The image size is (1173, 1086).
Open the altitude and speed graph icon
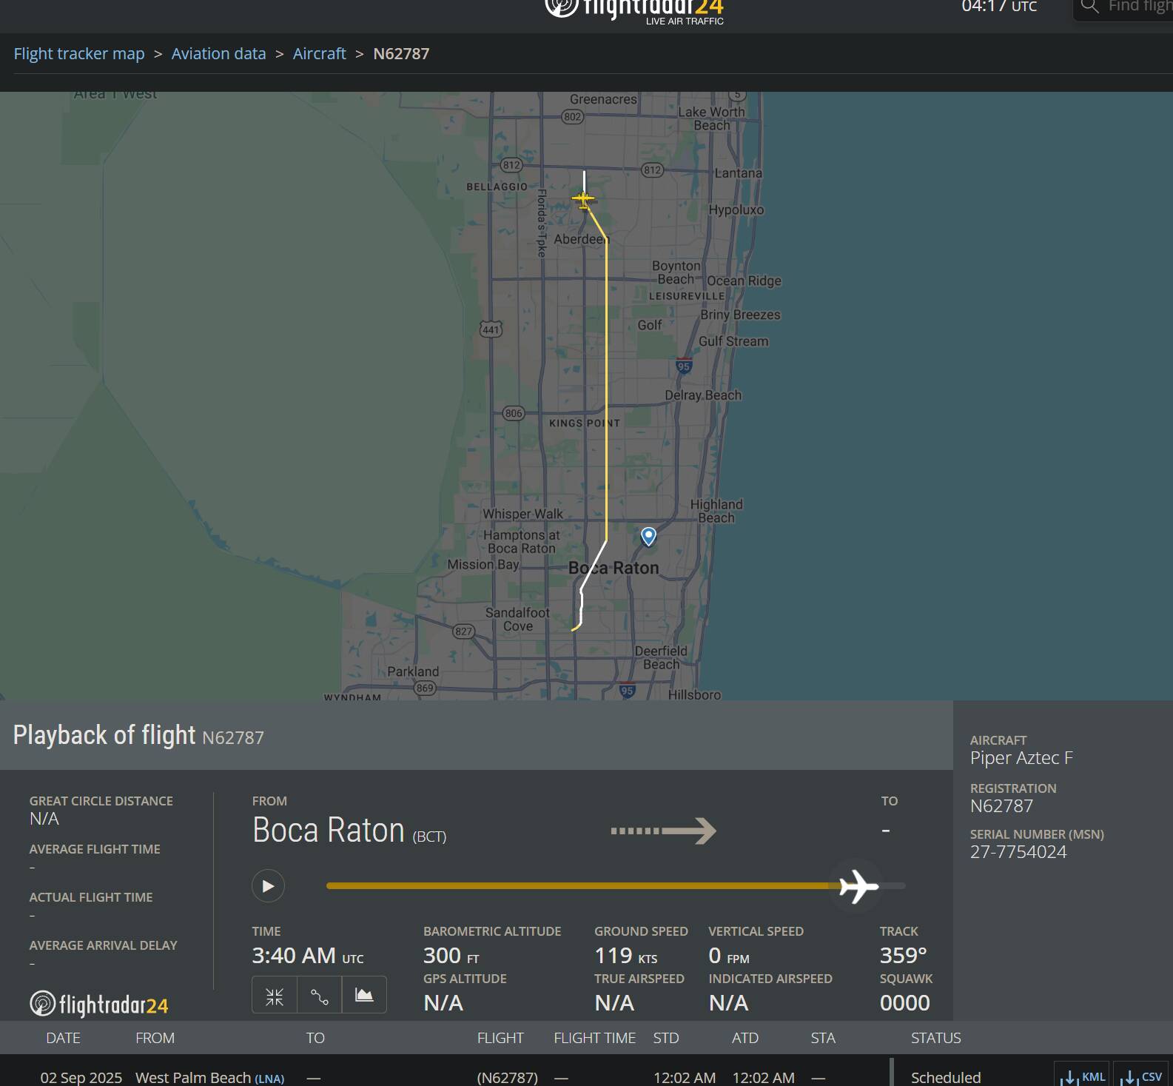364,996
